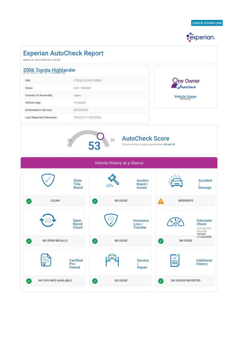This screenshot has width=238, height=337.
Task: Click the MODERATE status text
Action: click(186, 201)
